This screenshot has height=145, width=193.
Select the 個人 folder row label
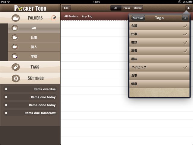tap(34, 47)
